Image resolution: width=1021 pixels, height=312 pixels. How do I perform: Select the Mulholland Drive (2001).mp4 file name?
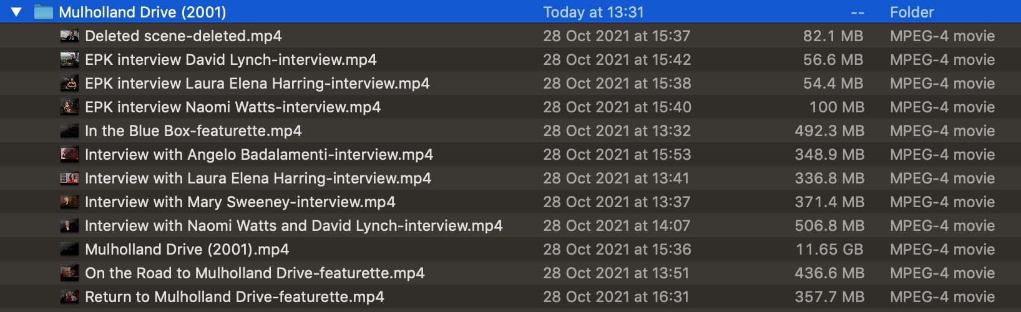pos(187,249)
